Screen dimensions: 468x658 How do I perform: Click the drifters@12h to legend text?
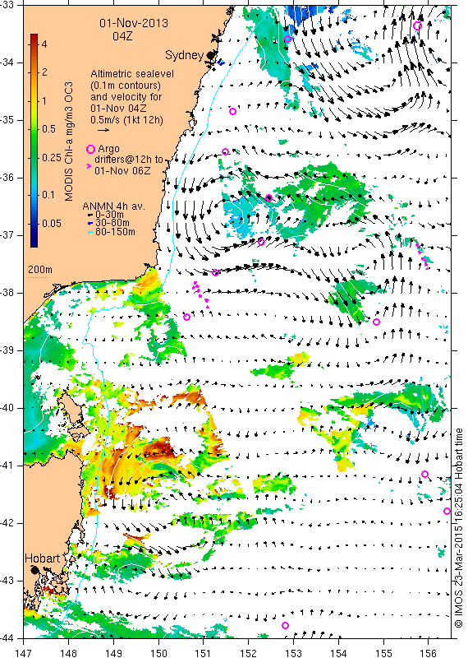point(129,160)
